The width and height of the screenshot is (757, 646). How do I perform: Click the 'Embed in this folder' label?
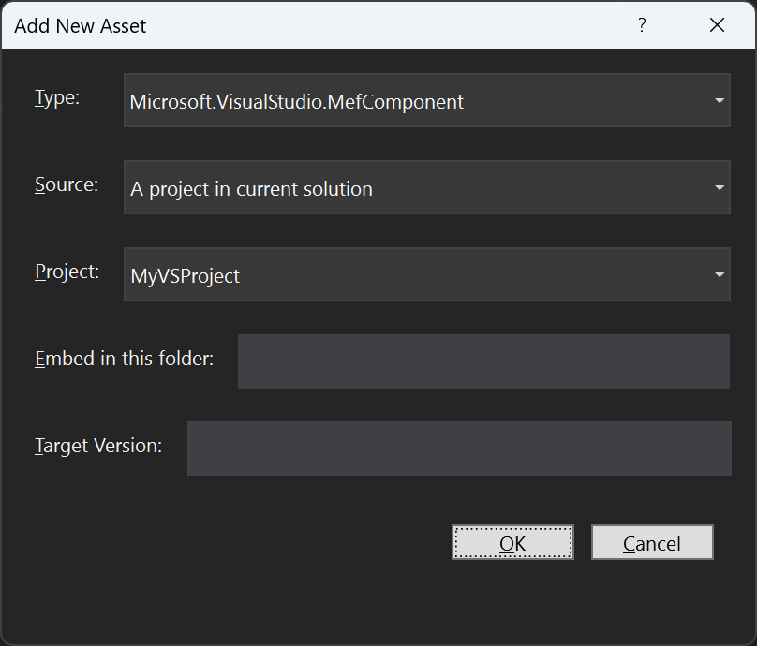point(124,358)
